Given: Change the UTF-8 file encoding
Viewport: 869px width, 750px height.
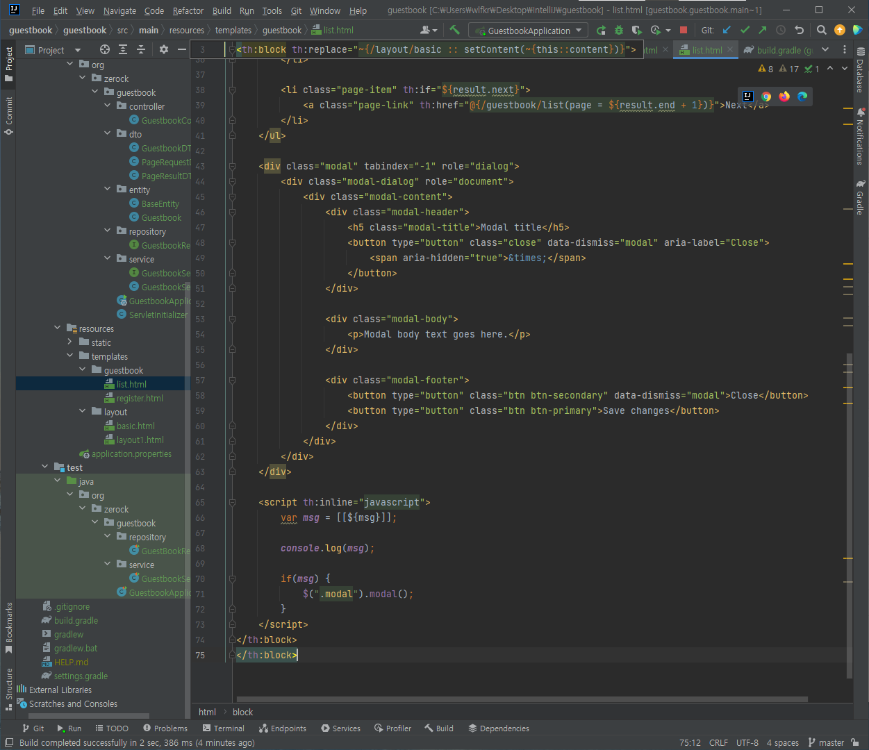Looking at the screenshot, I should pyautogui.click(x=747, y=742).
